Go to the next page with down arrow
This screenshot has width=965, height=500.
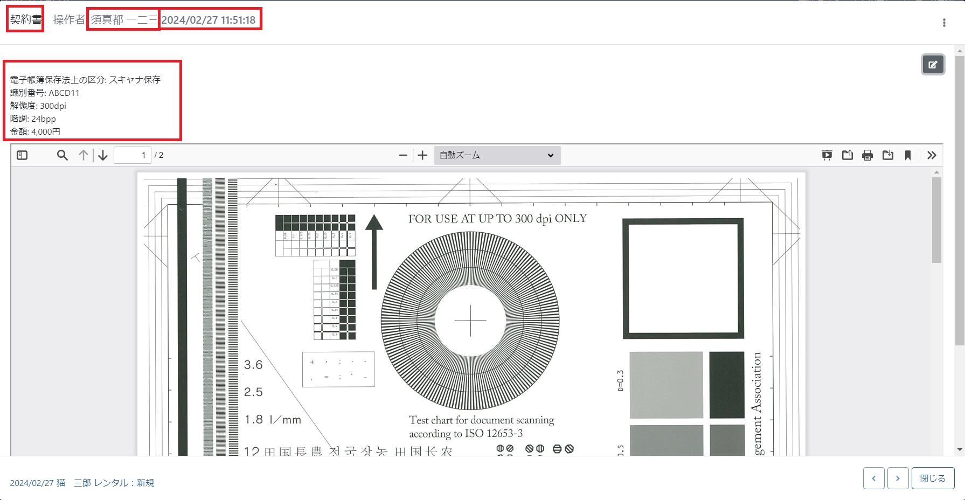(x=102, y=155)
